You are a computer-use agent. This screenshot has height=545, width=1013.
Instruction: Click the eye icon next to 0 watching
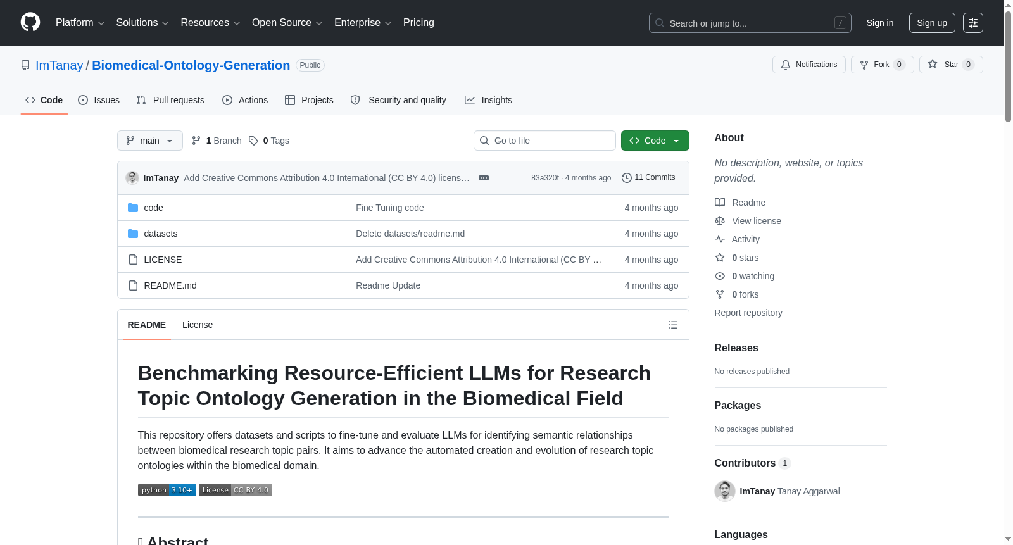720,276
